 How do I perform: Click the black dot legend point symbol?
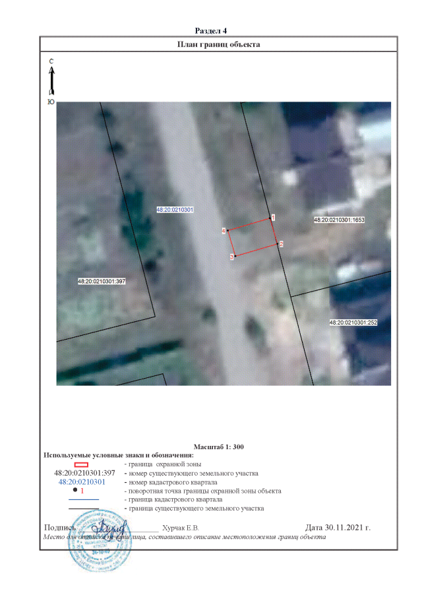pyautogui.click(x=75, y=491)
